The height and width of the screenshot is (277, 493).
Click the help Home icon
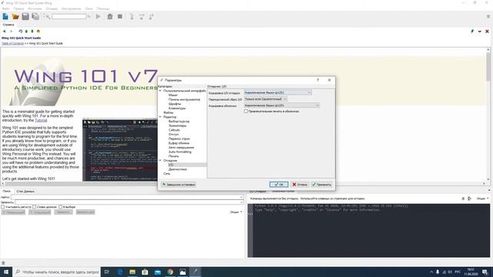pos(39,32)
